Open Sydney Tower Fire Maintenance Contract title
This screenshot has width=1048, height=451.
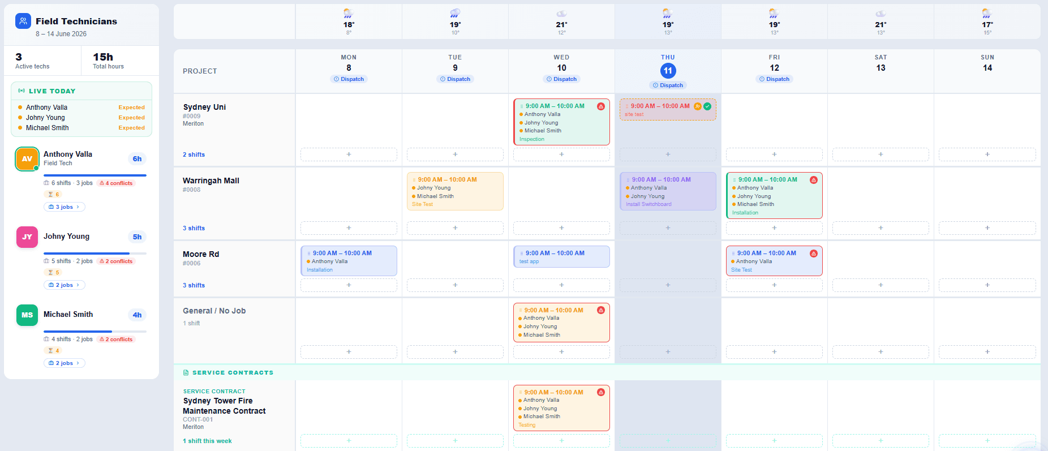224,406
